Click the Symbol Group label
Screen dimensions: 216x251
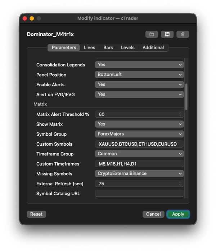[x=51, y=134]
